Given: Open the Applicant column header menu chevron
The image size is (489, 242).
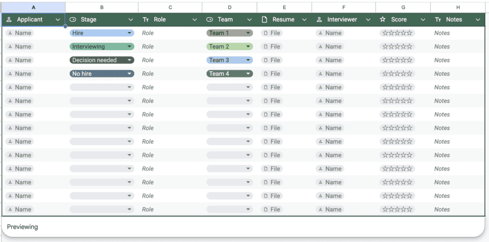Looking at the screenshot, I should pyautogui.click(x=58, y=20).
